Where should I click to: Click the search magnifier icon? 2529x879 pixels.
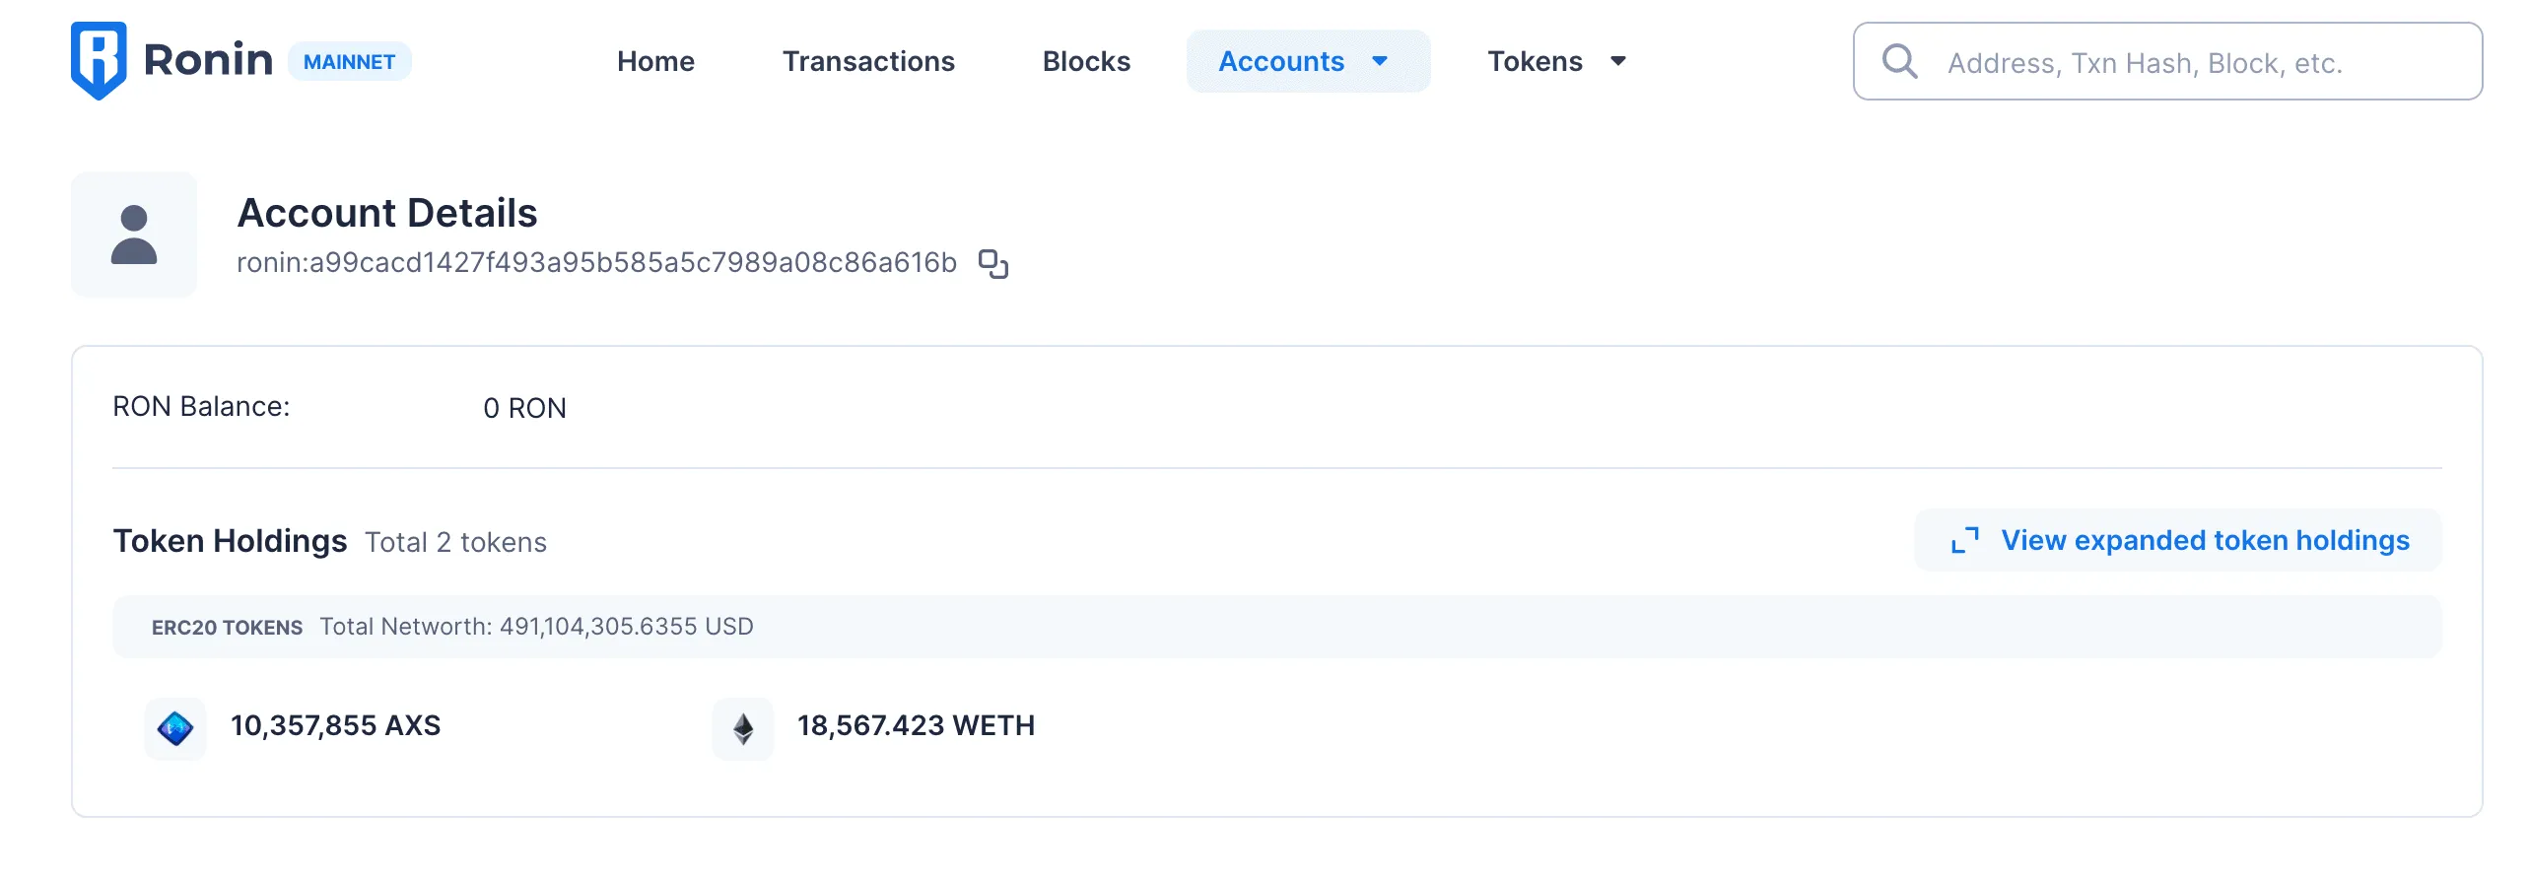point(1899,61)
